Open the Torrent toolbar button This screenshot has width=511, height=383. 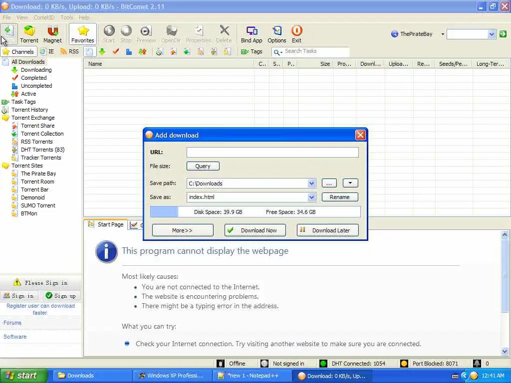[29, 34]
